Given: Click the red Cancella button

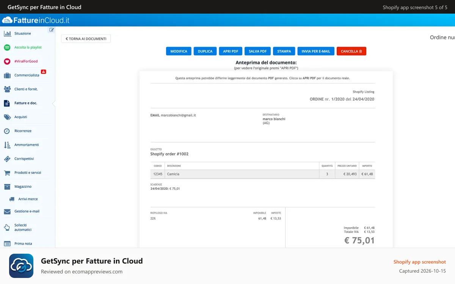Looking at the screenshot, I should click(x=351, y=51).
